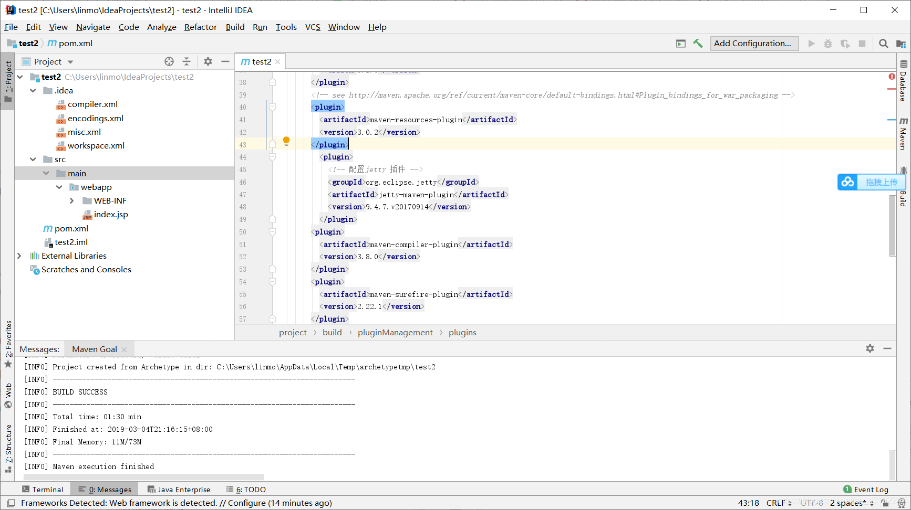This screenshot has height=510, width=911.
Task: Close the test2 editor tab
Action: point(277,62)
